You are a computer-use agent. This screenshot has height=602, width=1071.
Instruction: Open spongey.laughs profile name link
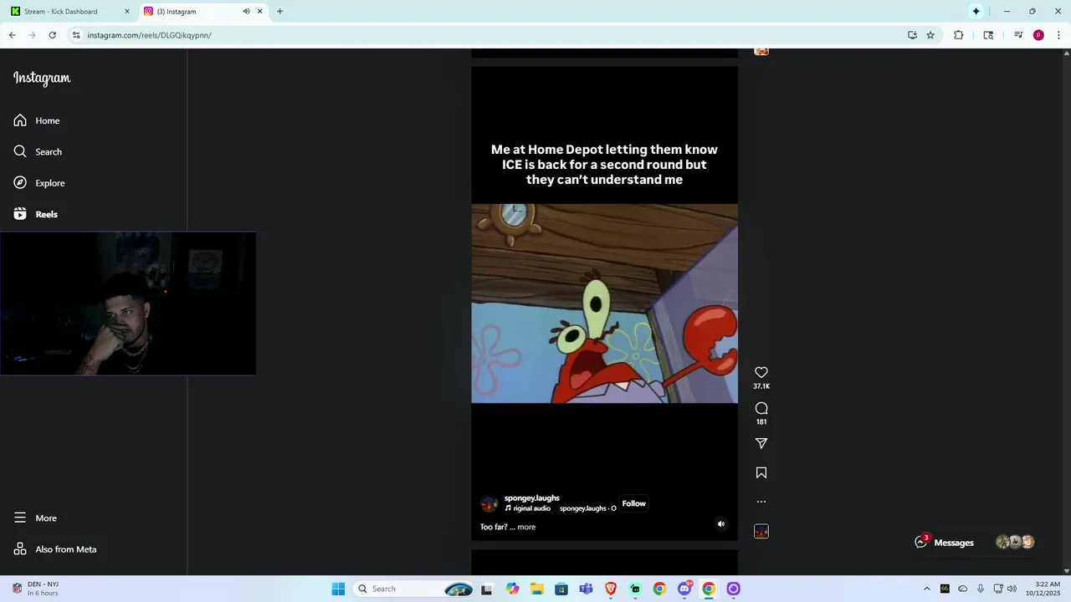pyautogui.click(x=531, y=497)
